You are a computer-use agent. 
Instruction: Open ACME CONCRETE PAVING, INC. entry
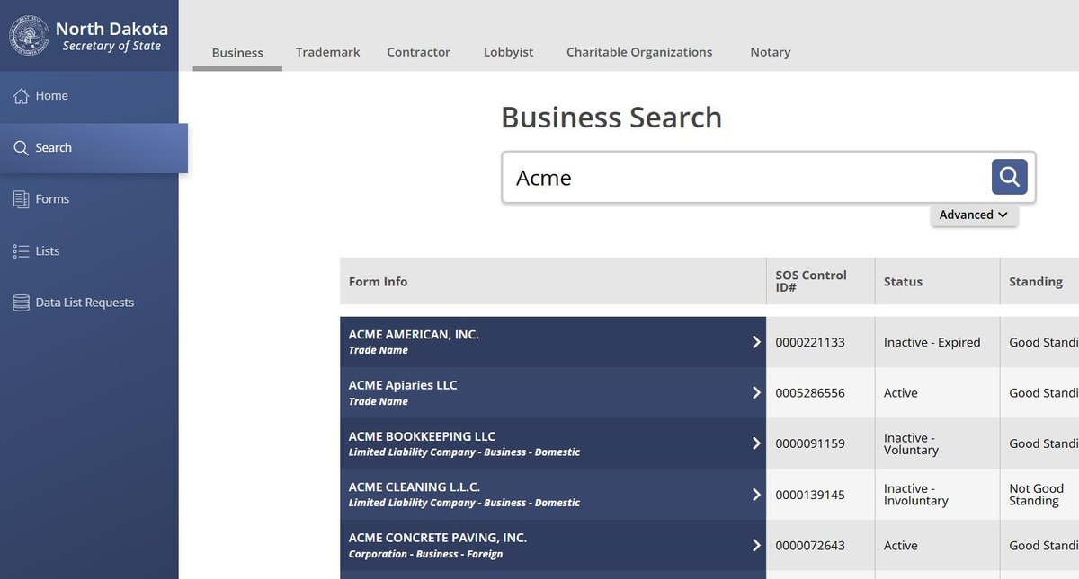coord(553,545)
